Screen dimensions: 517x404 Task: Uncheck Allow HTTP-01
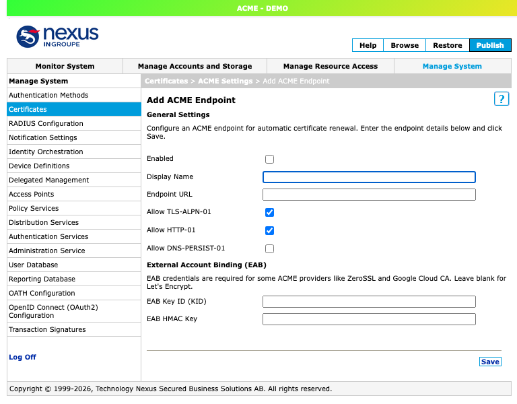coord(269,230)
